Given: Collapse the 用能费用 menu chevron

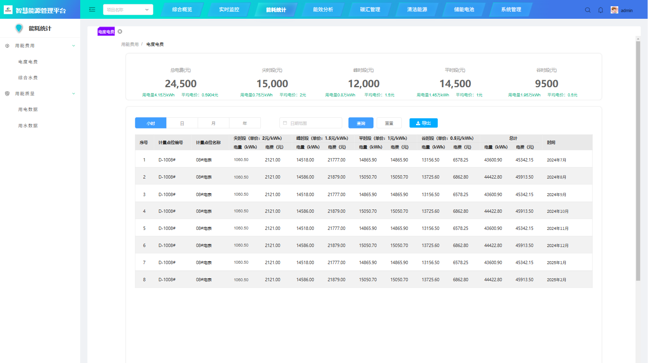Looking at the screenshot, I should pyautogui.click(x=74, y=46).
